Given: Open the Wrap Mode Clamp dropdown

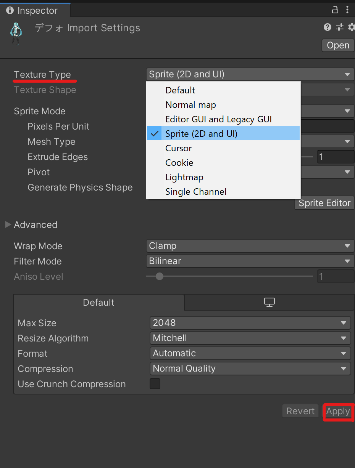Looking at the screenshot, I should click(250, 246).
